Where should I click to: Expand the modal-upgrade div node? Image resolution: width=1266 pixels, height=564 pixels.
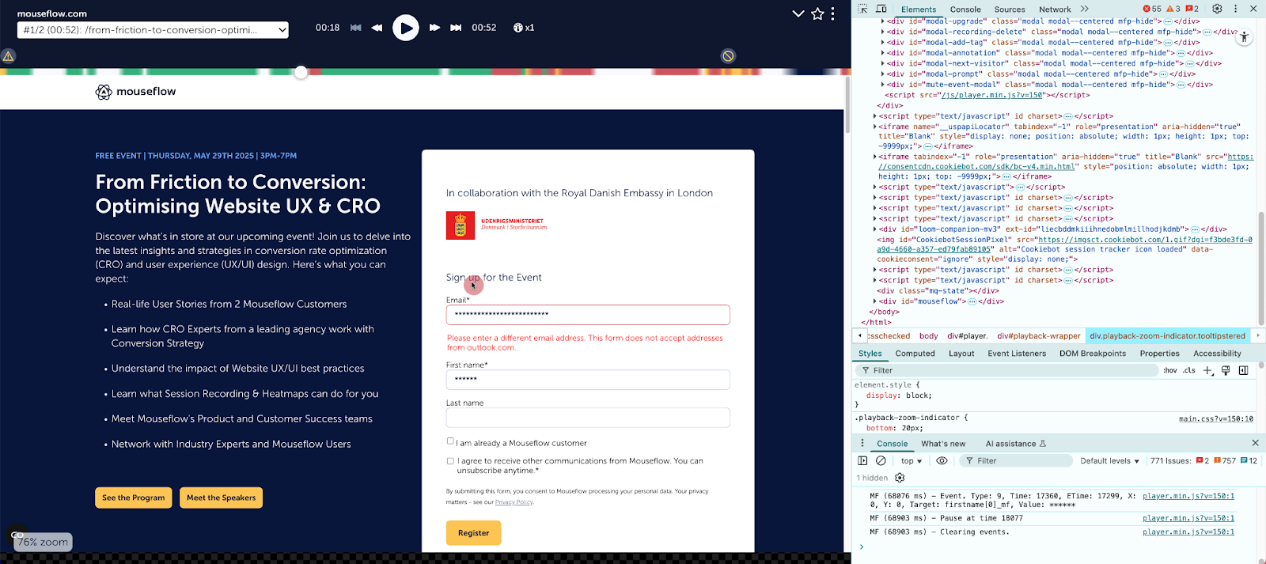point(883,21)
